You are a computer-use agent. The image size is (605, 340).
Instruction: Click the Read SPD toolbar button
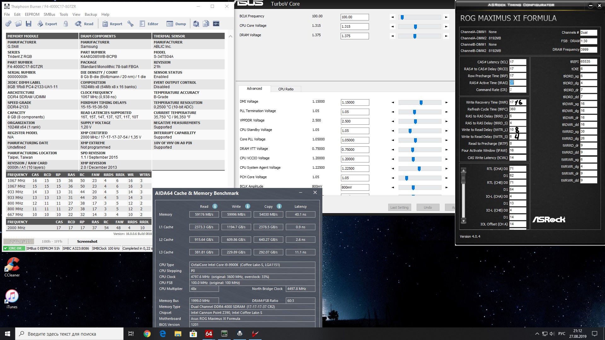pos(84,24)
